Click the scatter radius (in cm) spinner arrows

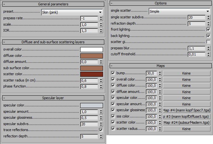(101, 81)
